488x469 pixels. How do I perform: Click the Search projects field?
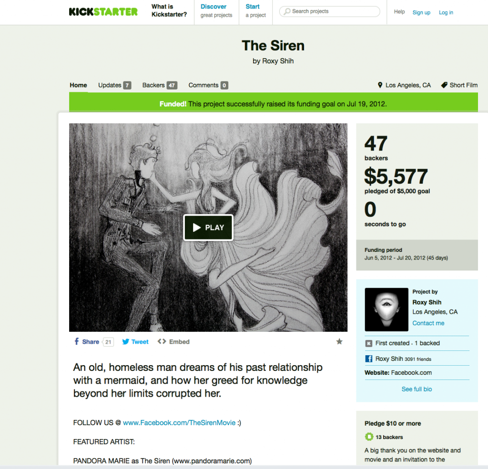click(330, 11)
